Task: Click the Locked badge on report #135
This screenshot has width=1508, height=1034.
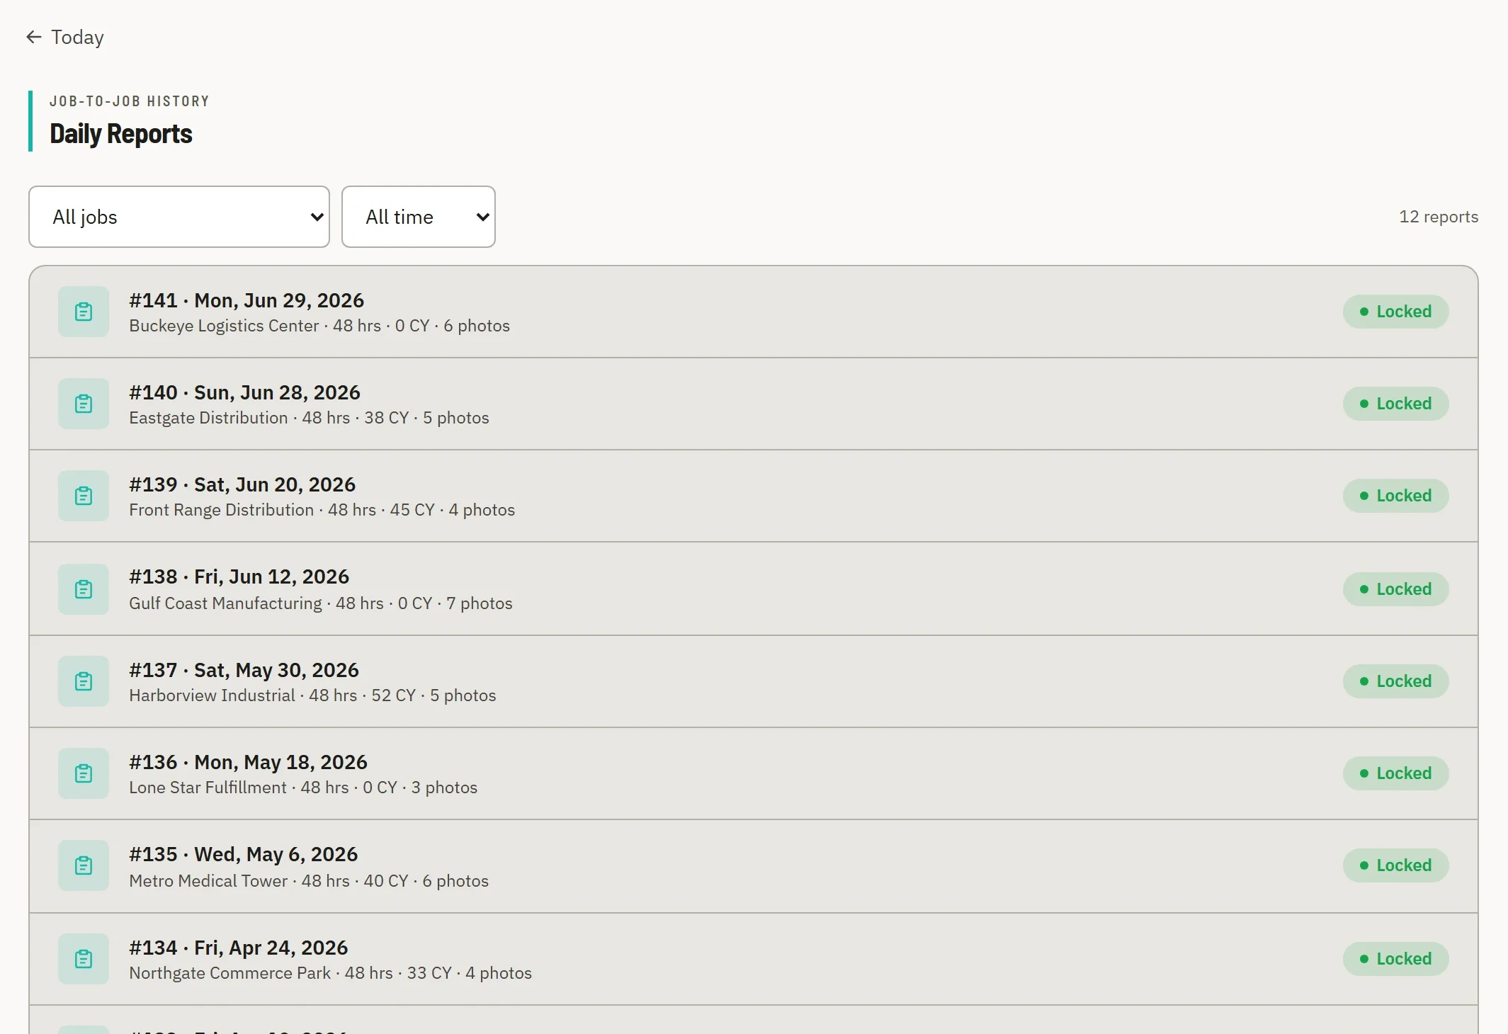Action: click(x=1395, y=865)
